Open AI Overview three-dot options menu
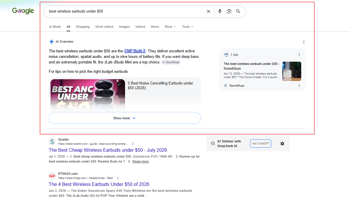The image size is (350, 202). (304, 42)
